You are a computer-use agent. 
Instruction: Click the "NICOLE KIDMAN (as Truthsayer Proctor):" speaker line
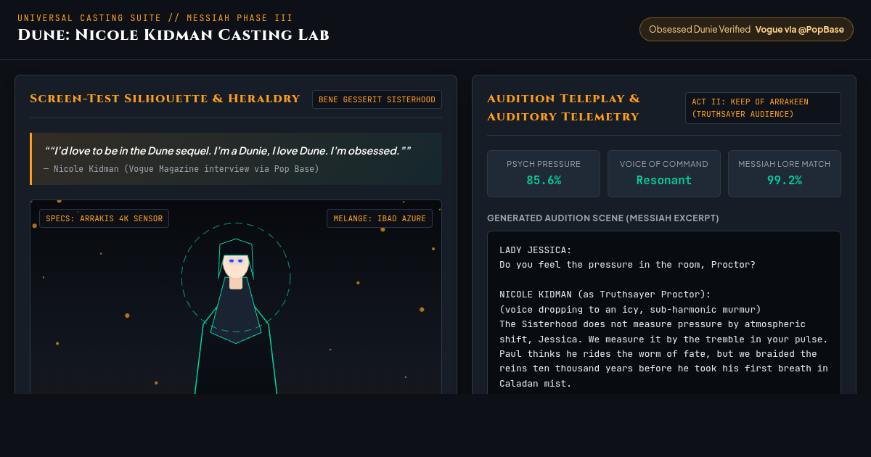tap(605, 295)
